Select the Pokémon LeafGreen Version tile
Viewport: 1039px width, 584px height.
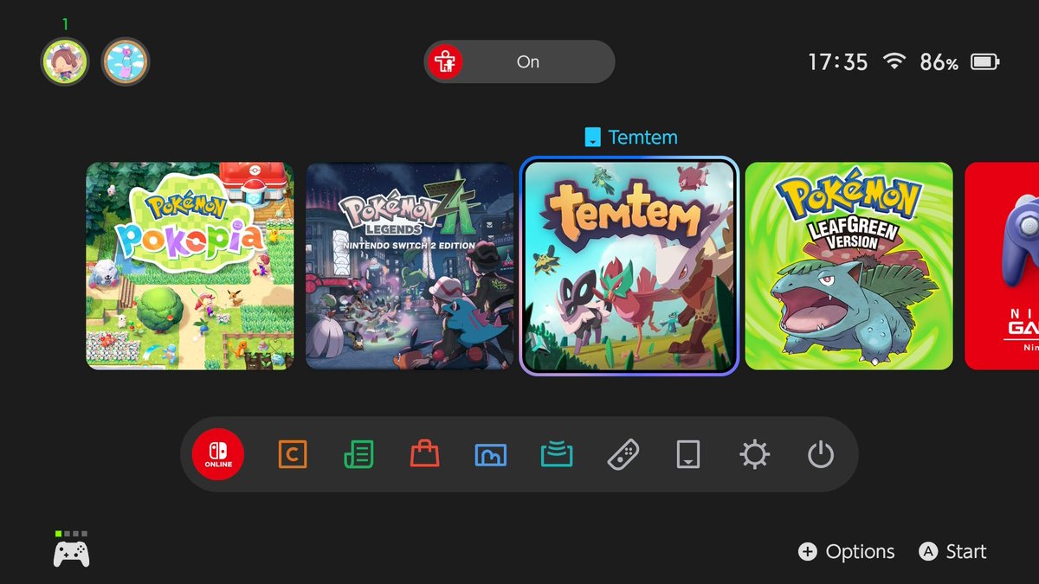(x=849, y=266)
